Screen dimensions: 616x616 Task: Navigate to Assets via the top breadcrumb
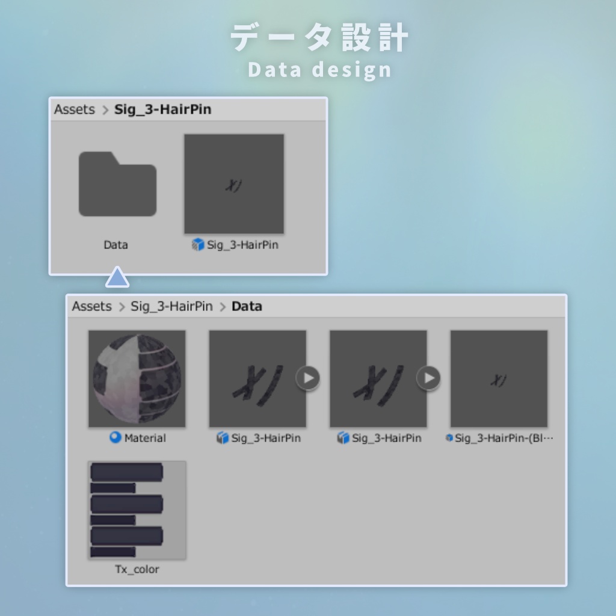coord(75,109)
